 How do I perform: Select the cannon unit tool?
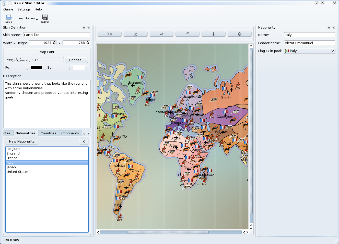coord(187,34)
